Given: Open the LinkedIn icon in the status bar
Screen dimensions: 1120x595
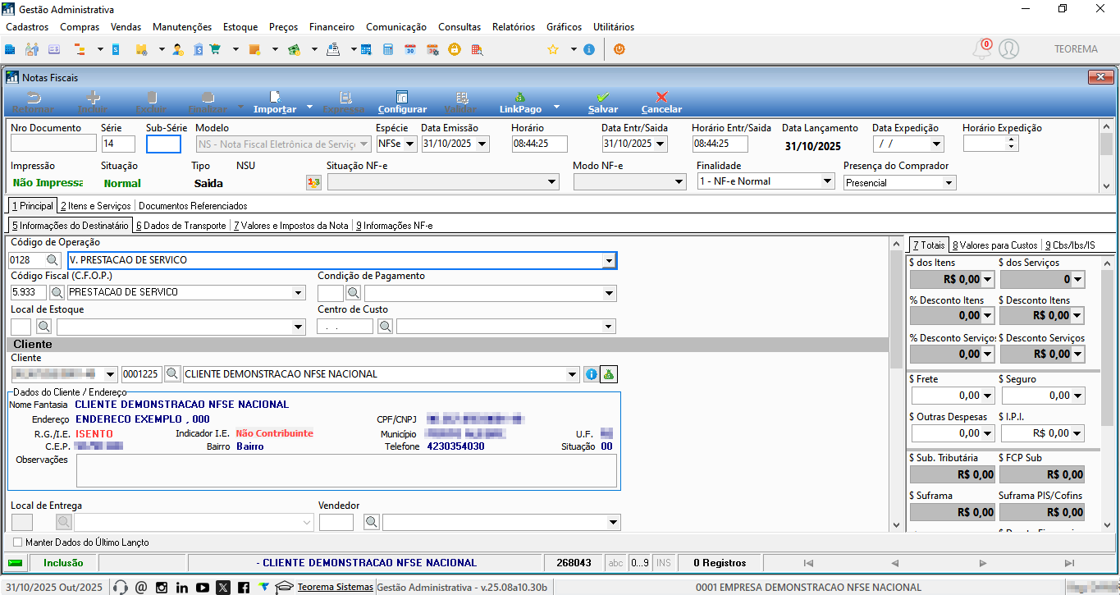Looking at the screenshot, I should tap(181, 587).
